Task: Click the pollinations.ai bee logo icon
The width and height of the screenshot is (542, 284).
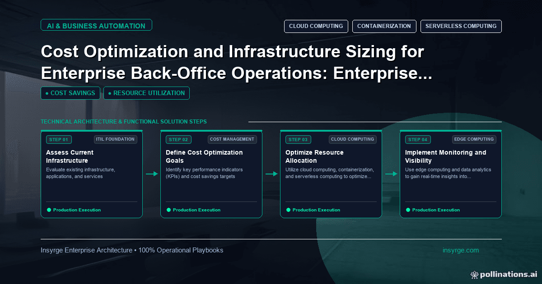Action: pyautogui.click(x=474, y=274)
